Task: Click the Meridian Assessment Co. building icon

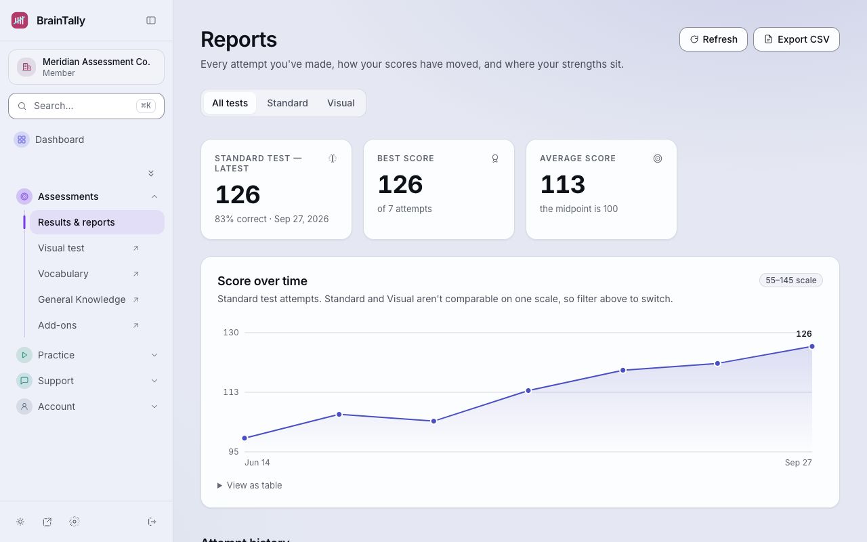Action: click(26, 67)
